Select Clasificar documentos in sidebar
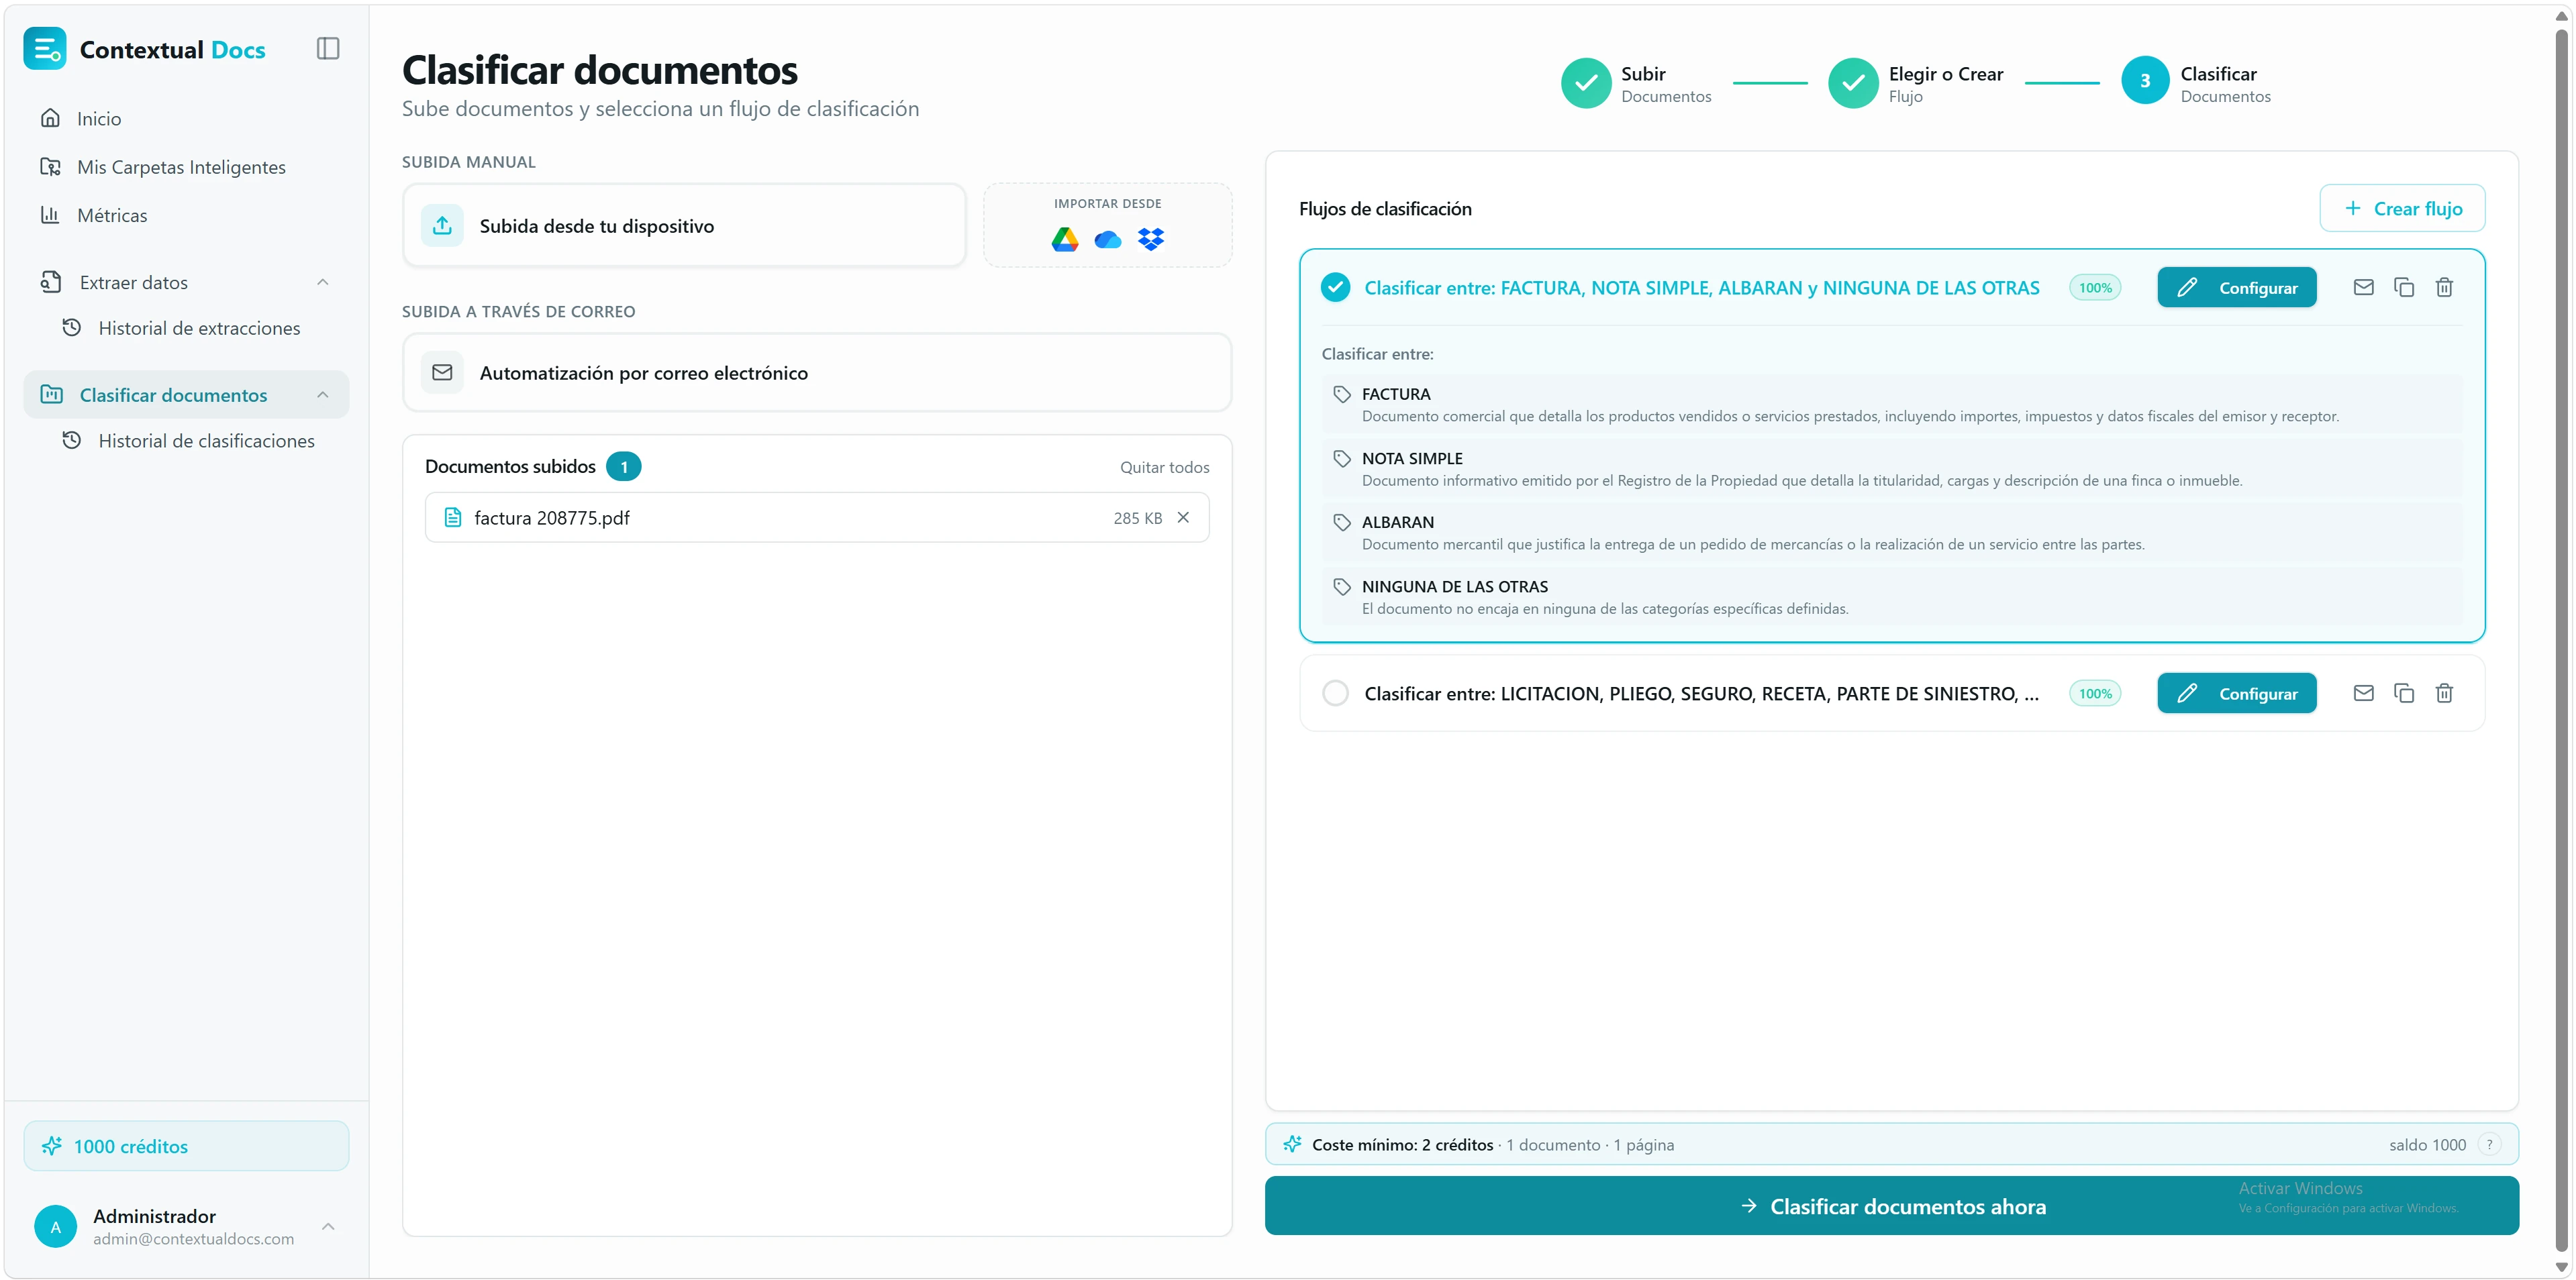Viewport: 2576px width, 1280px height. click(186, 394)
